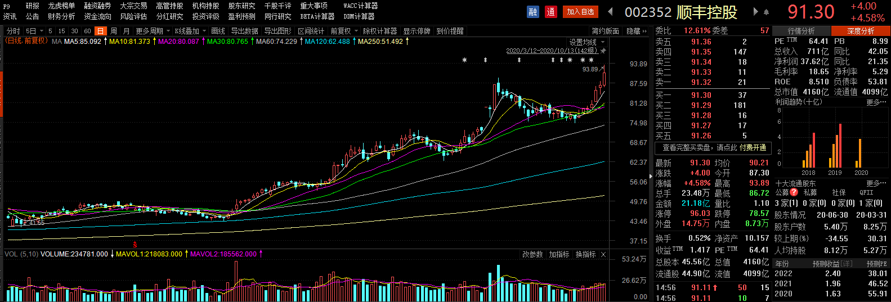Image resolution: width=891 pixels, height=302 pixels.
Task: Click 加指标 in volume panel
Action: [x=559, y=255]
